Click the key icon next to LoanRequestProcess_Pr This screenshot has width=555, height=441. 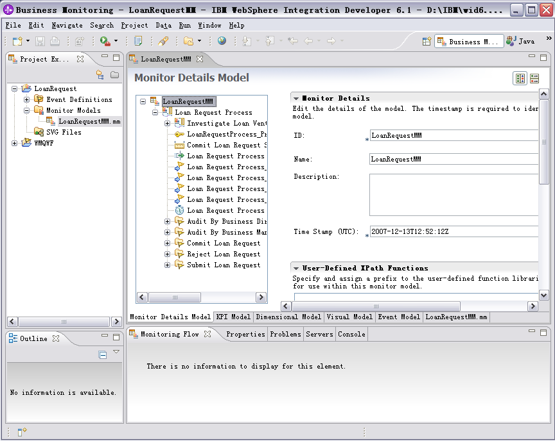(x=179, y=134)
